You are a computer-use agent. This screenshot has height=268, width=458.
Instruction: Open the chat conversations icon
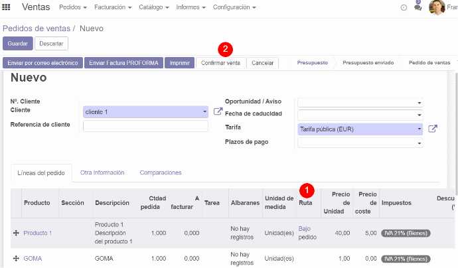tap(418, 7)
